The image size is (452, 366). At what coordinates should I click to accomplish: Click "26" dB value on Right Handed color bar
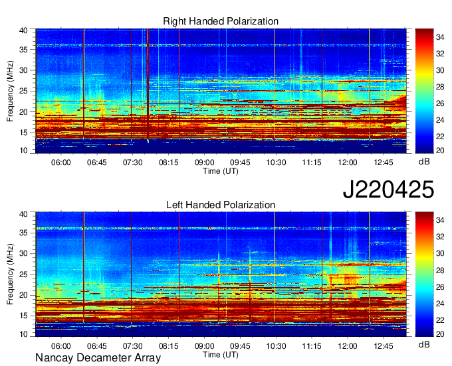point(440,103)
